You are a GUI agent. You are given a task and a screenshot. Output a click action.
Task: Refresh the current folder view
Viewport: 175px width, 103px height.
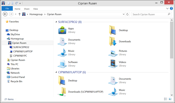[127, 14]
